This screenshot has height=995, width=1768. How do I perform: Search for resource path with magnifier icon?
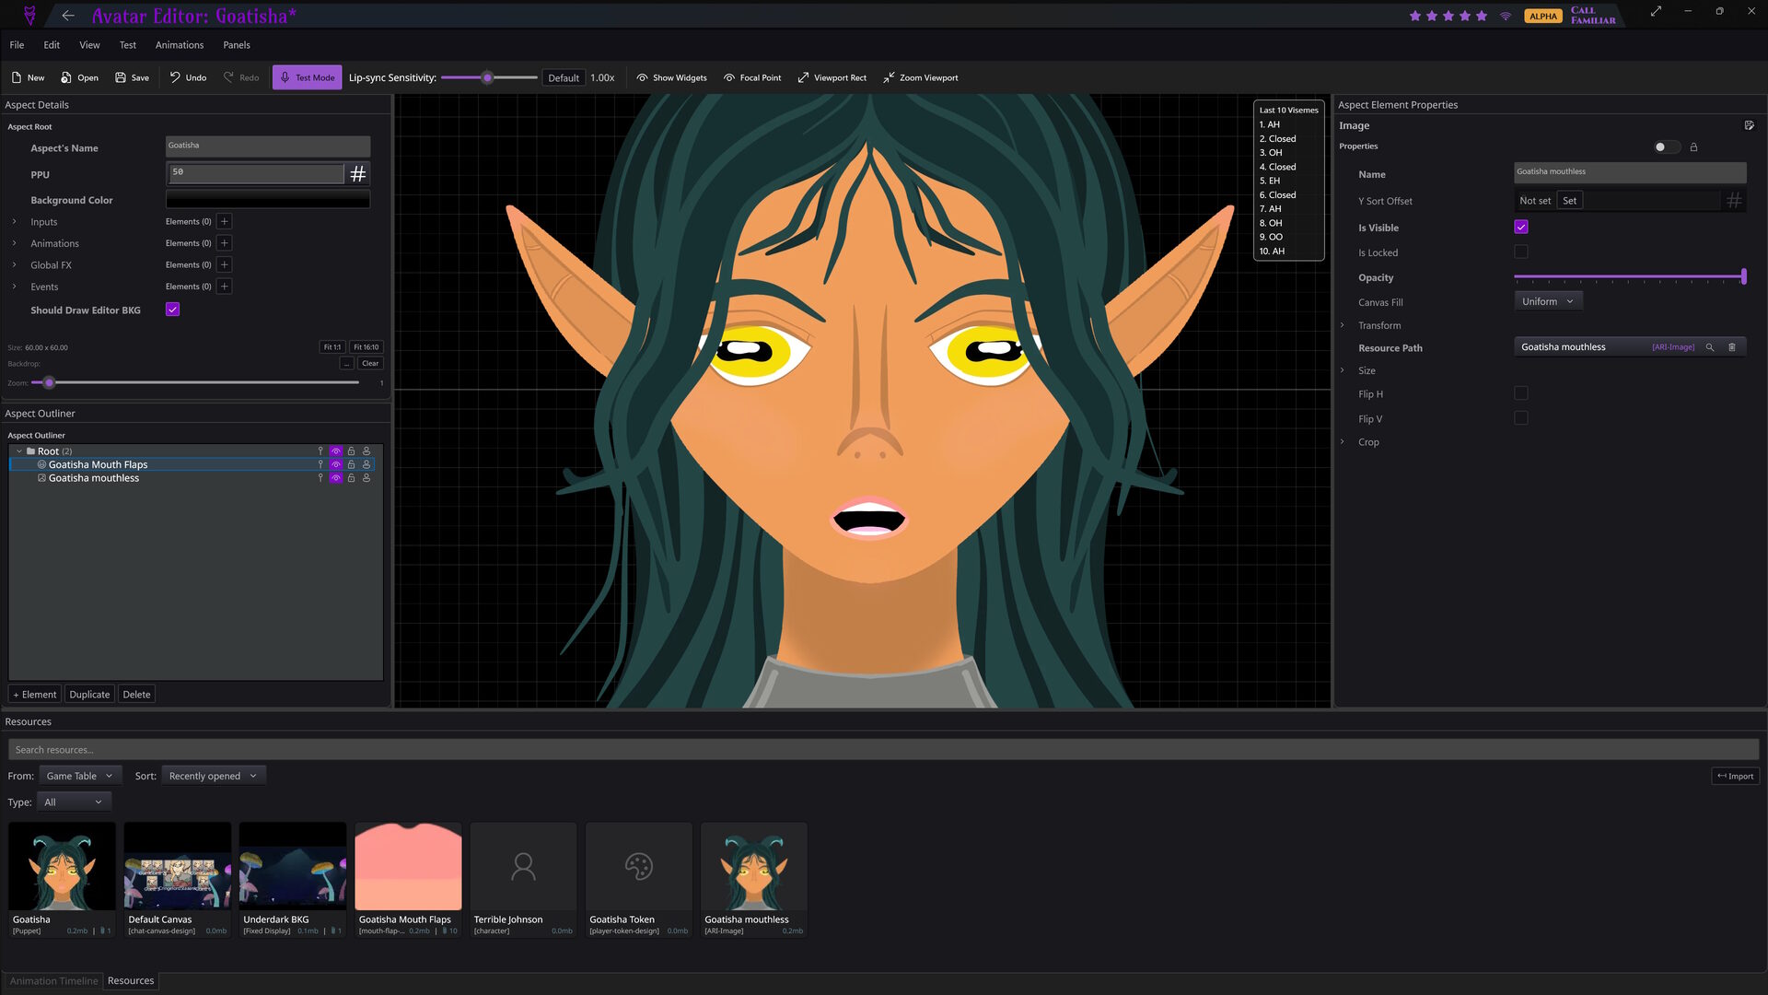(1710, 347)
